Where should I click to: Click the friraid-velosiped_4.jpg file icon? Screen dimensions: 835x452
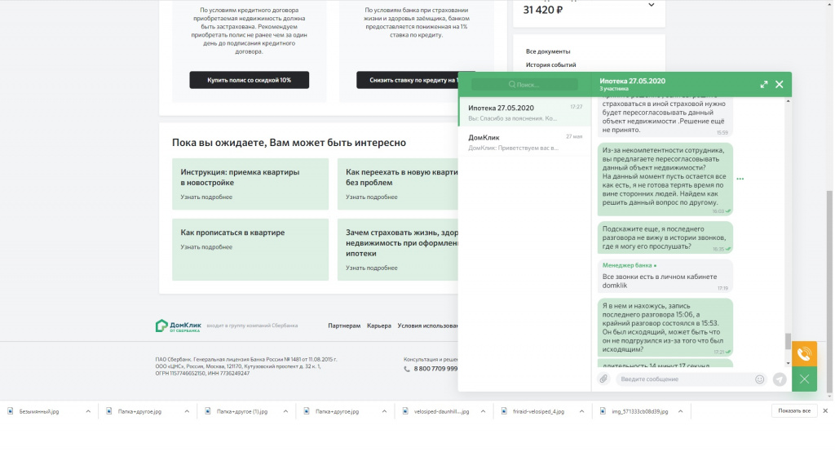(x=504, y=411)
